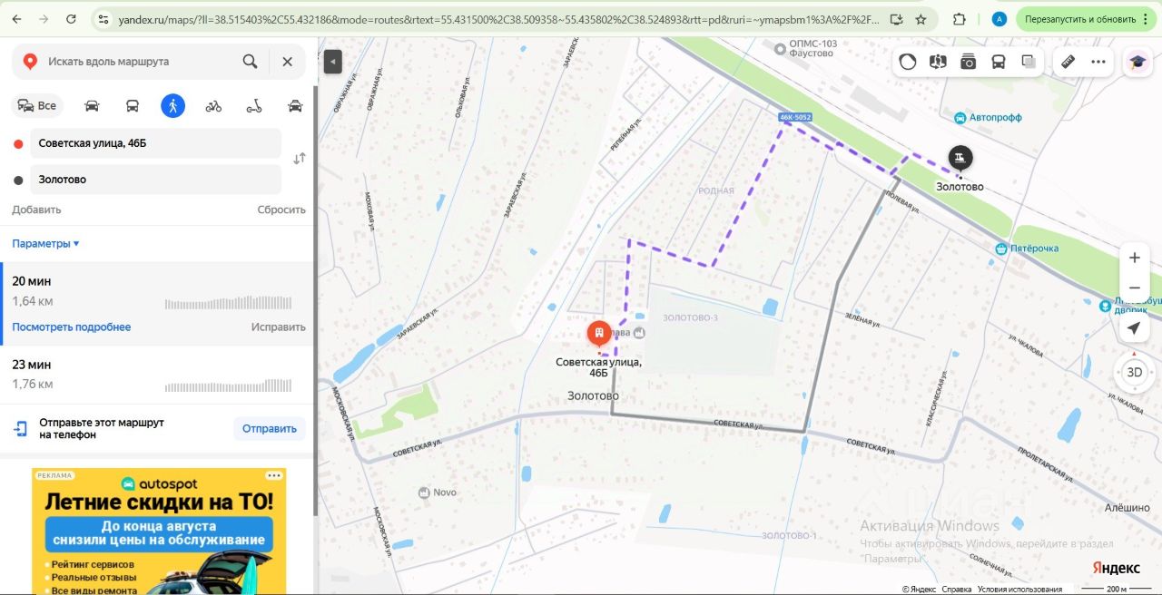This screenshot has width=1162, height=595.
Task: Switch to public transport bus mode
Action: coord(133,106)
